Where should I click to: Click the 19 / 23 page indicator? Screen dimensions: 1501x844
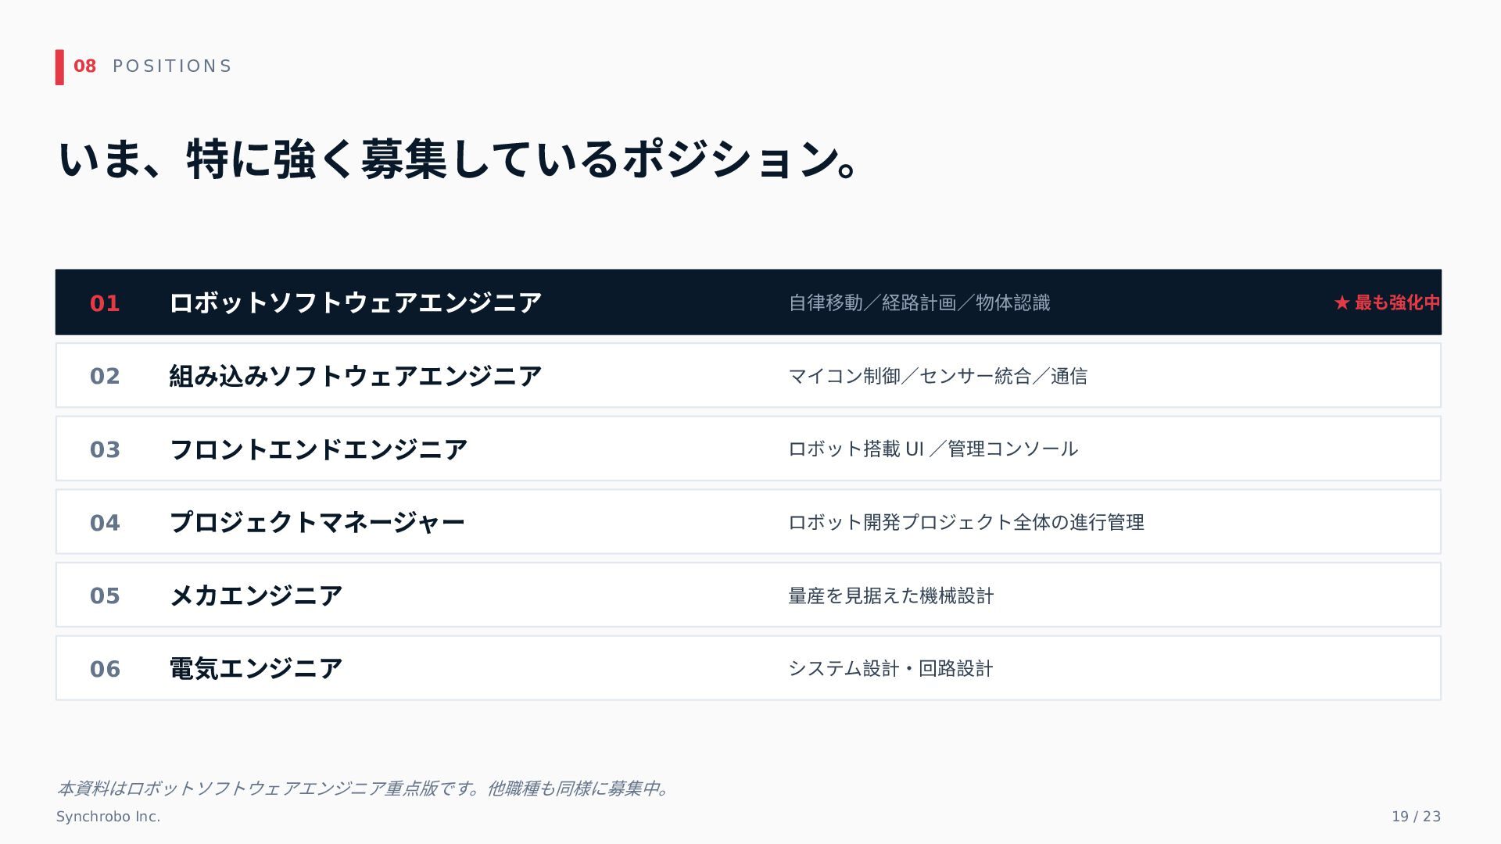coord(1416,817)
